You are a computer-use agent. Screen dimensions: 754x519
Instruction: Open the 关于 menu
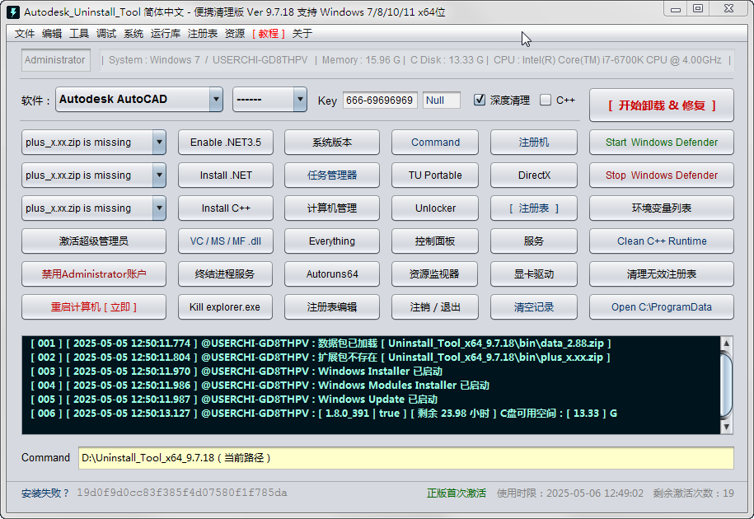pos(302,33)
